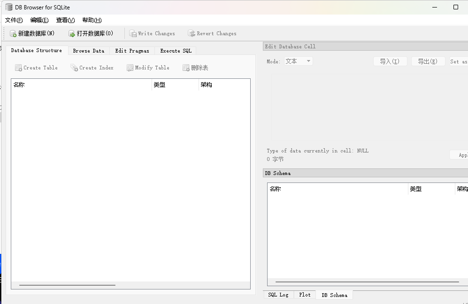Switch to the SQL Log tab
This screenshot has height=304, width=468.
[x=278, y=295]
